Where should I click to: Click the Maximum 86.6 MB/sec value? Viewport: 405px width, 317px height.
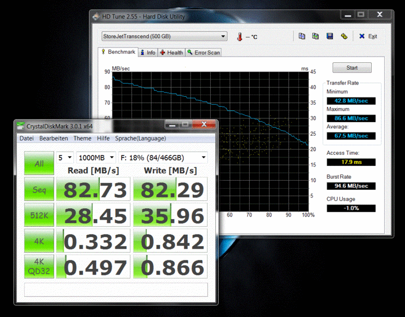[351, 118]
